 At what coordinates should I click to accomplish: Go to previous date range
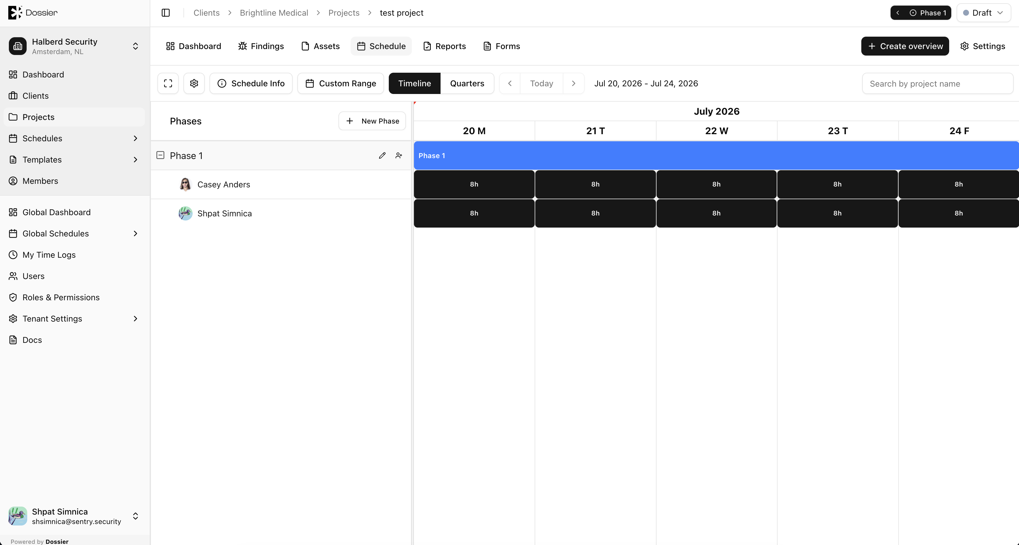point(510,83)
